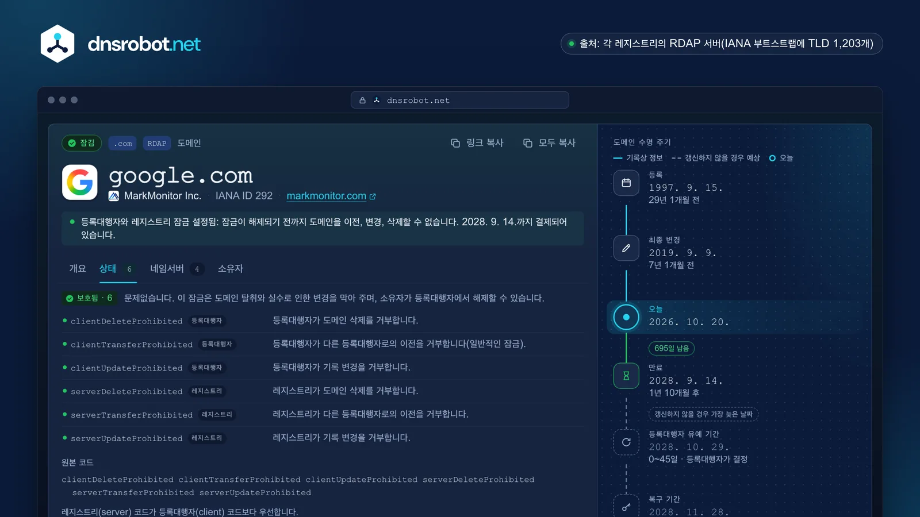This screenshot has width=920, height=517.
Task: Click the 695일 남음 pill
Action: [672, 348]
